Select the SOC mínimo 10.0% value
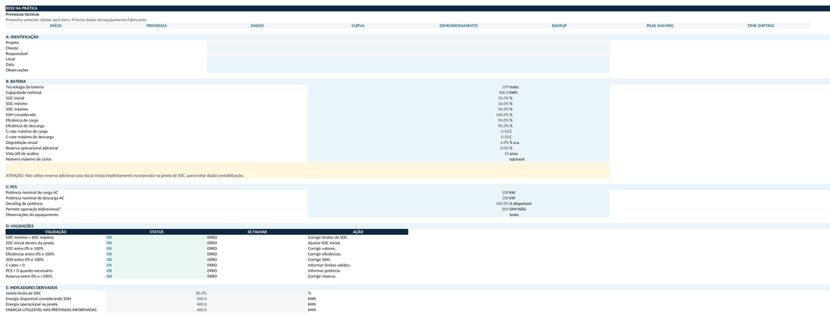The width and height of the screenshot is (830, 317). pos(503,104)
